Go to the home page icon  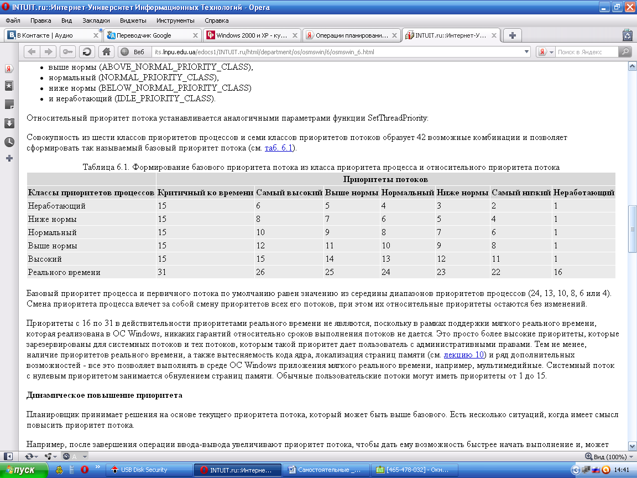(106, 51)
